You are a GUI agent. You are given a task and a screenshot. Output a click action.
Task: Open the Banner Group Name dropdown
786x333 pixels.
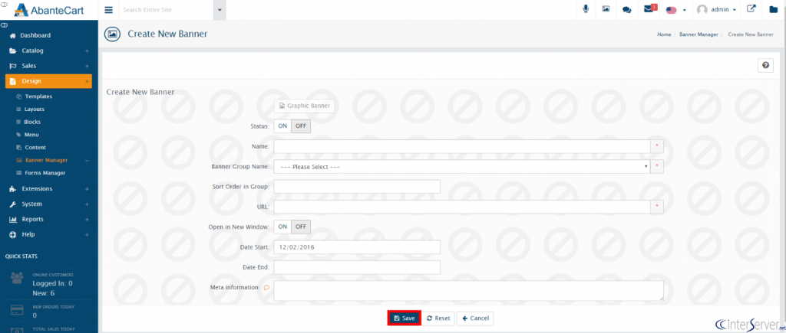(x=461, y=167)
